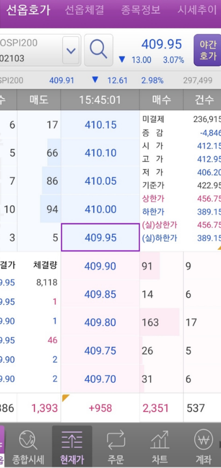
Task: Select ask price 410.15
Action: tap(101, 124)
